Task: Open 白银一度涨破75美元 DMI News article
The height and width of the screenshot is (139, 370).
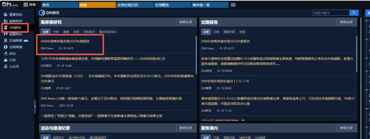Action: click(111, 98)
